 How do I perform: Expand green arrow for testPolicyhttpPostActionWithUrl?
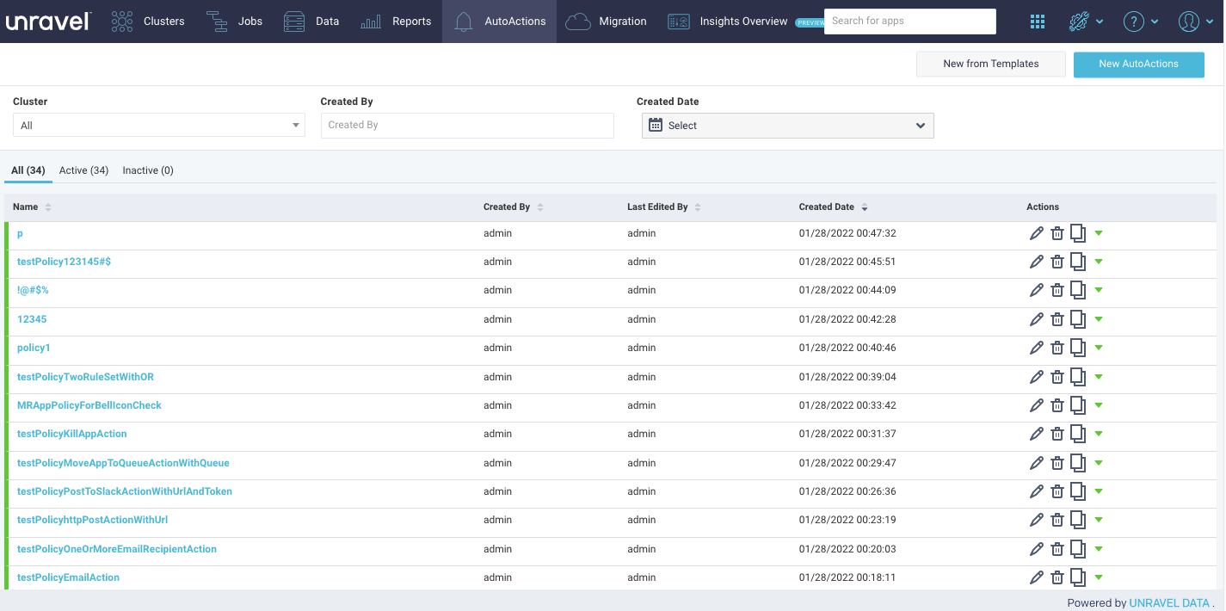[x=1099, y=520]
